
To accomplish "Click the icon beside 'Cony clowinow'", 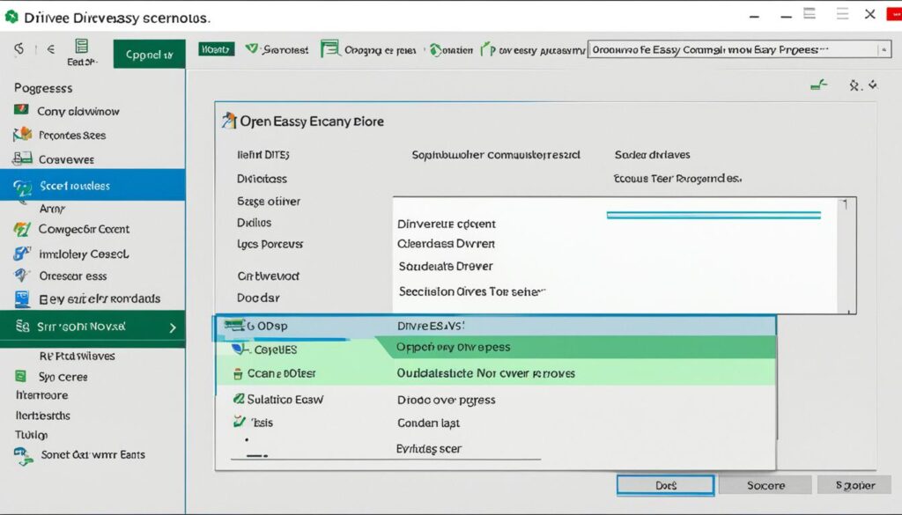I will 21,109.
